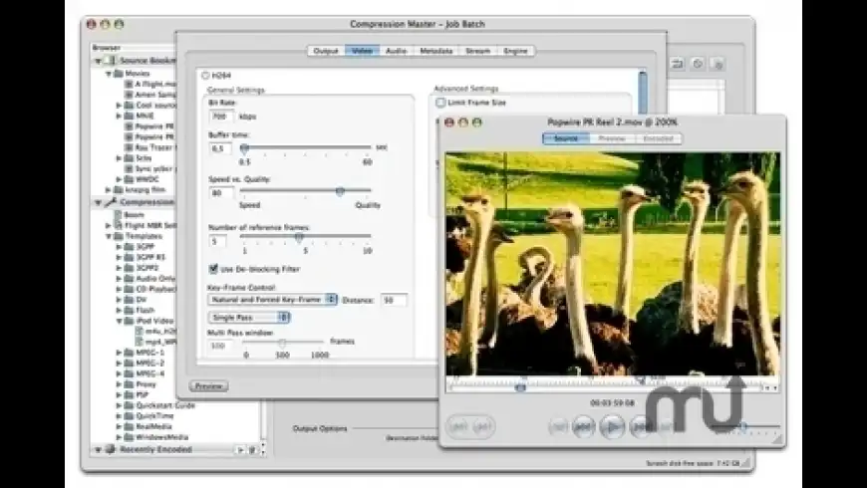
Task: Click the Multi Pass window slider handle
Action: tap(282, 343)
